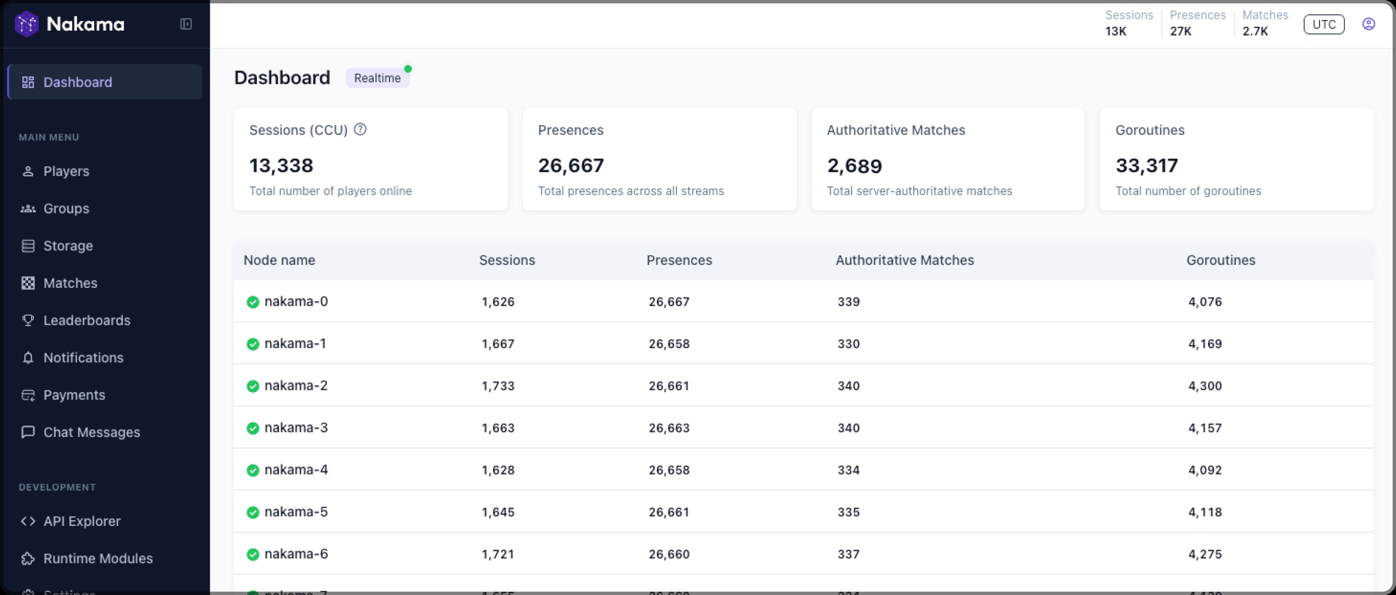Image resolution: width=1396 pixels, height=595 pixels.
Task: Collapse the sidebar with the panel icon
Action: pyautogui.click(x=186, y=24)
